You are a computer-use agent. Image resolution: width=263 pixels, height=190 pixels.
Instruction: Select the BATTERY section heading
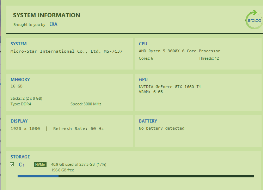pyautogui.click(x=148, y=121)
